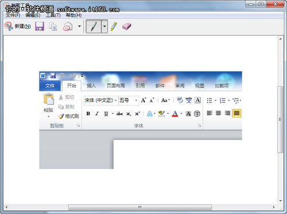Select the Highlighter tool
This screenshot has height=214, width=287.
coord(114,26)
